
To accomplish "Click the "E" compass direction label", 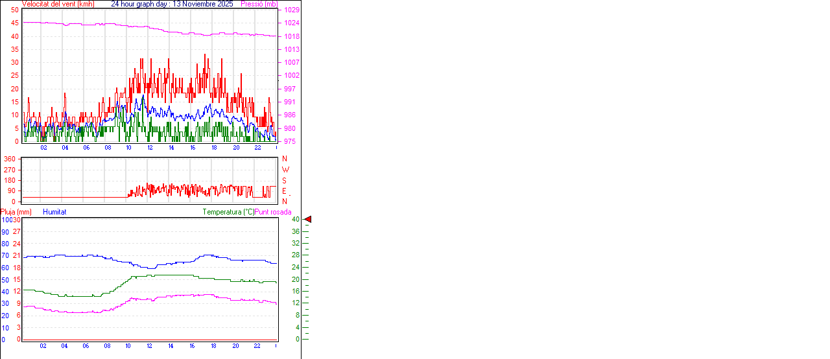I will pos(284,191).
